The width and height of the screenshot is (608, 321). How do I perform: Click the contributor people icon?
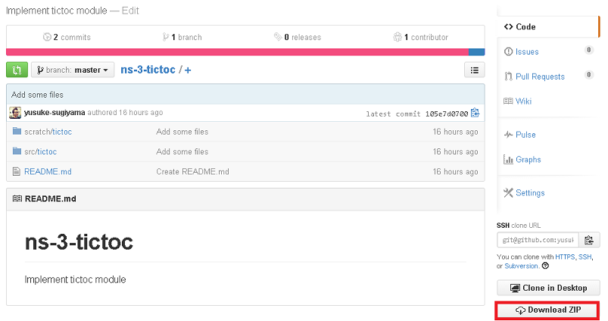[398, 37]
